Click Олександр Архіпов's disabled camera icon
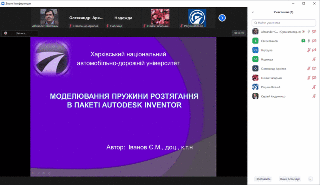320x185 pixels. [x=314, y=69]
